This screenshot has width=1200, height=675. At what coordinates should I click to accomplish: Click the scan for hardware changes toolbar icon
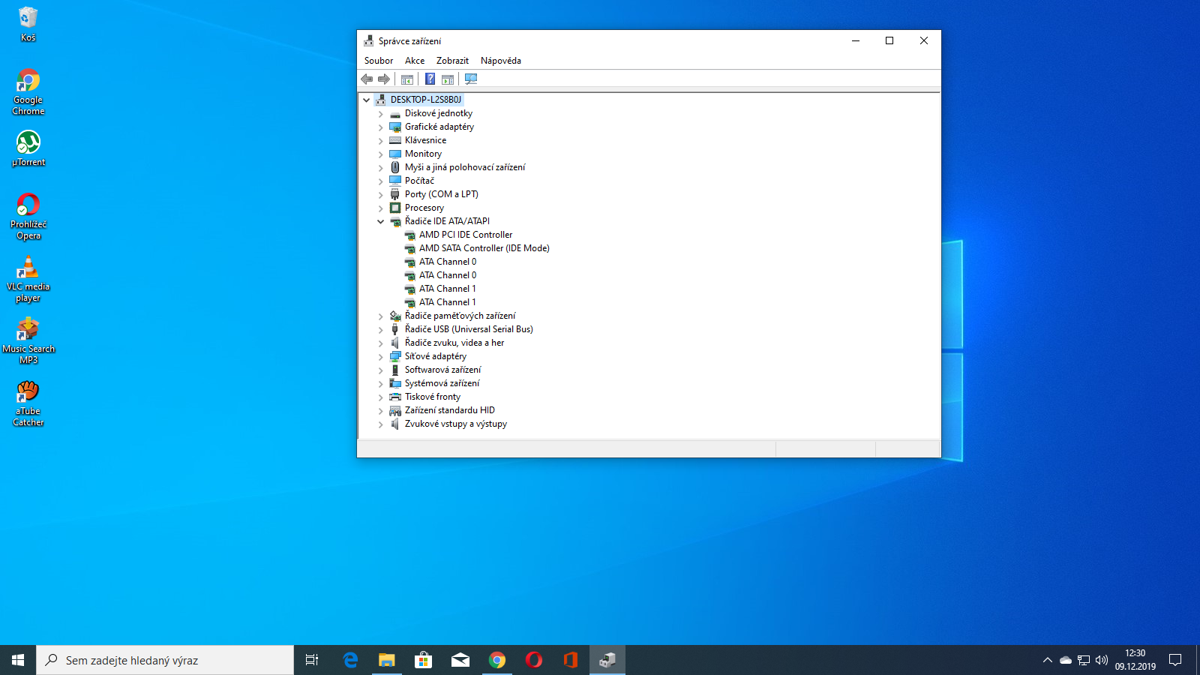471,79
